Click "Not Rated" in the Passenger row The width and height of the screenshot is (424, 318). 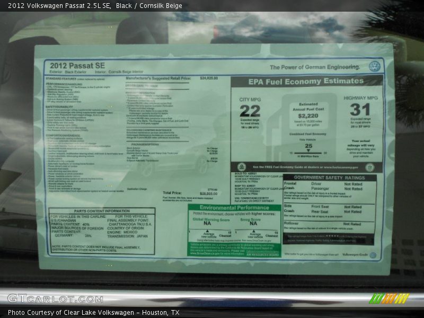[x=353, y=189]
